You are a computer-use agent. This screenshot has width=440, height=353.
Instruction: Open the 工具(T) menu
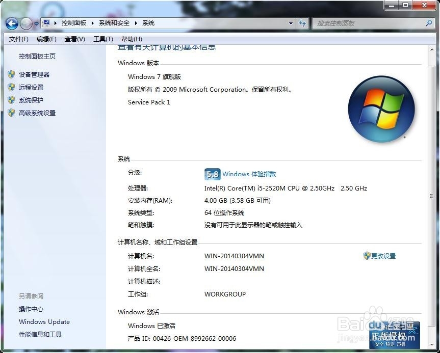click(103, 39)
